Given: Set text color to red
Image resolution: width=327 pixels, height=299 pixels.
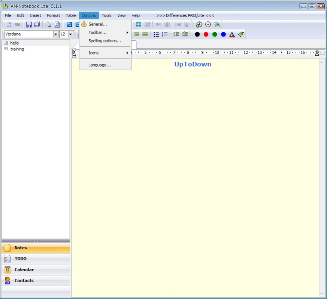Looking at the screenshot, I should [206, 34].
